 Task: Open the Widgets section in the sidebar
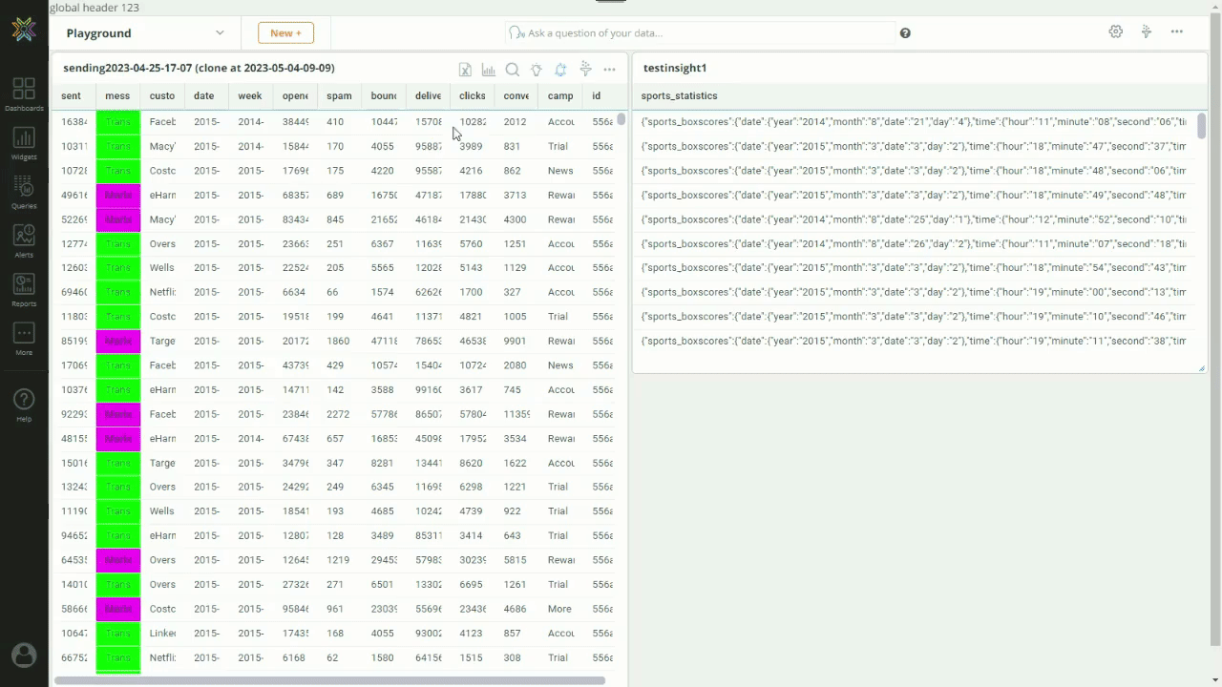(x=24, y=141)
